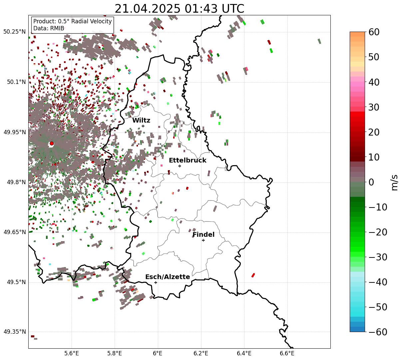Click the Wiltz station cross marker
This screenshot has height=360, width=402.
click(x=143, y=126)
